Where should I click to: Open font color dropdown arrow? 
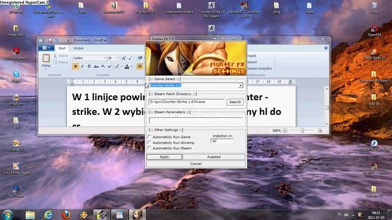click(131, 67)
